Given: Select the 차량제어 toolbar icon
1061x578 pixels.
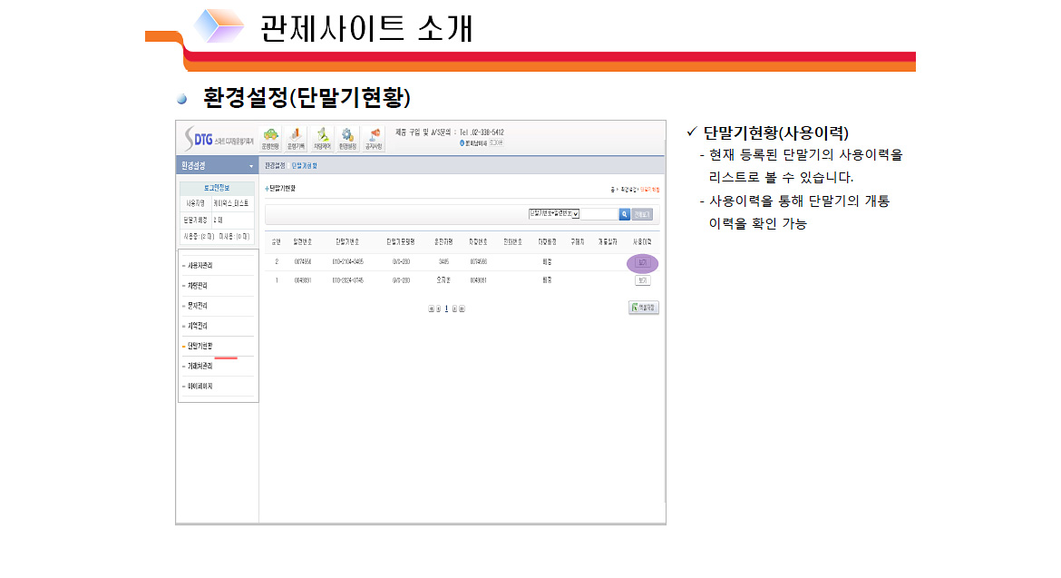Looking at the screenshot, I should [321, 138].
